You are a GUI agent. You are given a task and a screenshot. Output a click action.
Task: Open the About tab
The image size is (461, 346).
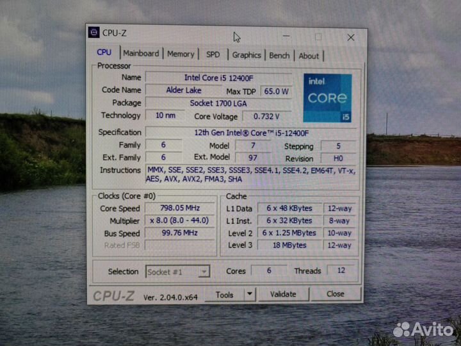[309, 56]
